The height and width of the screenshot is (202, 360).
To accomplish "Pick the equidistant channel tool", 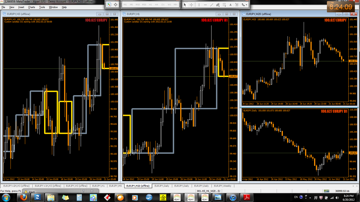I will (218, 5).
